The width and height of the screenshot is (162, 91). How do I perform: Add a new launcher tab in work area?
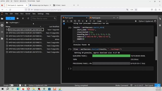point(117,18)
